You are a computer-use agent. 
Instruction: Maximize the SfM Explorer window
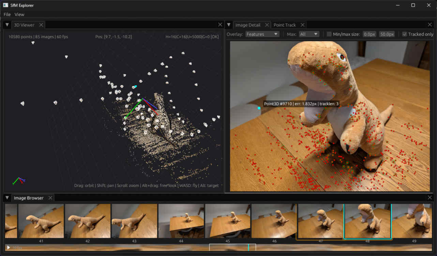413,5
